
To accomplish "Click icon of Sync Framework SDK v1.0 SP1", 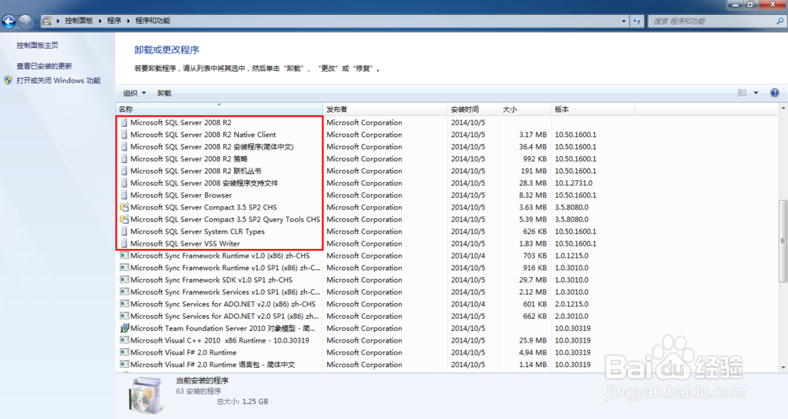I will (x=125, y=280).
